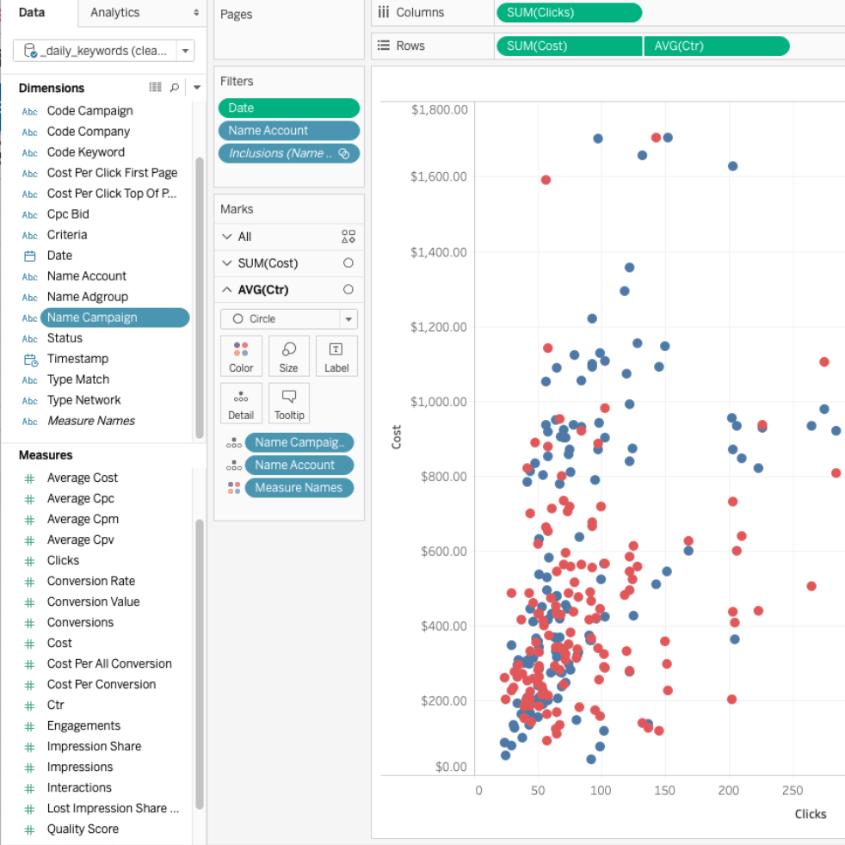
Task: Select the Cost Per Conversion measure
Action: coord(102,684)
